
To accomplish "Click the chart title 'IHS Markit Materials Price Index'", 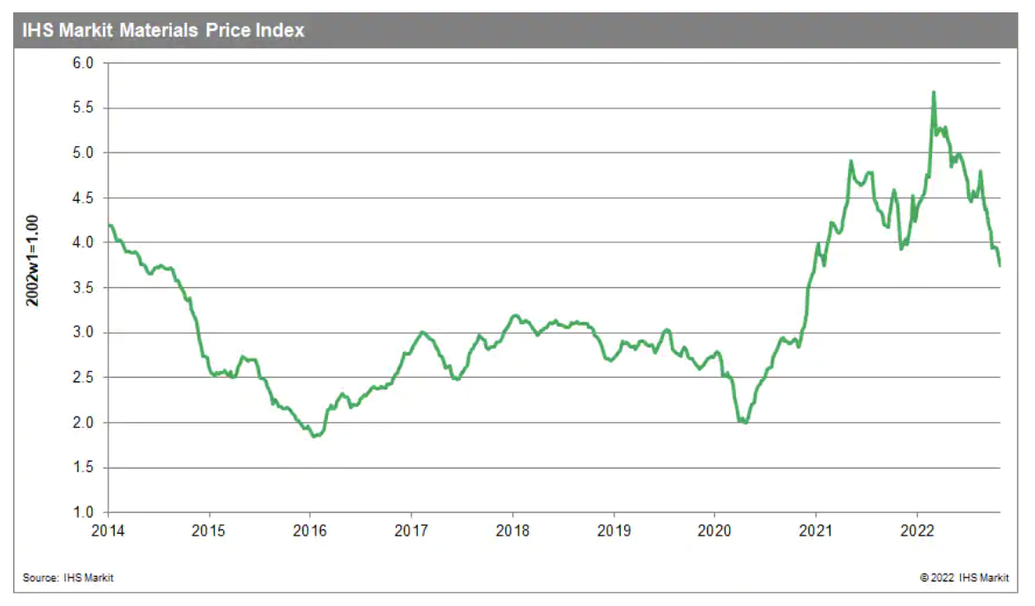I will pos(163,30).
